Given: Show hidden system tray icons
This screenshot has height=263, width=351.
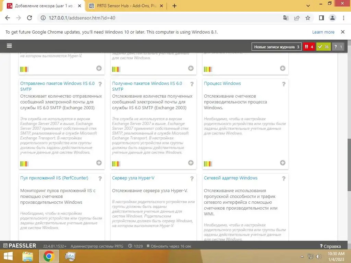Looking at the screenshot, I should pos(302,256).
